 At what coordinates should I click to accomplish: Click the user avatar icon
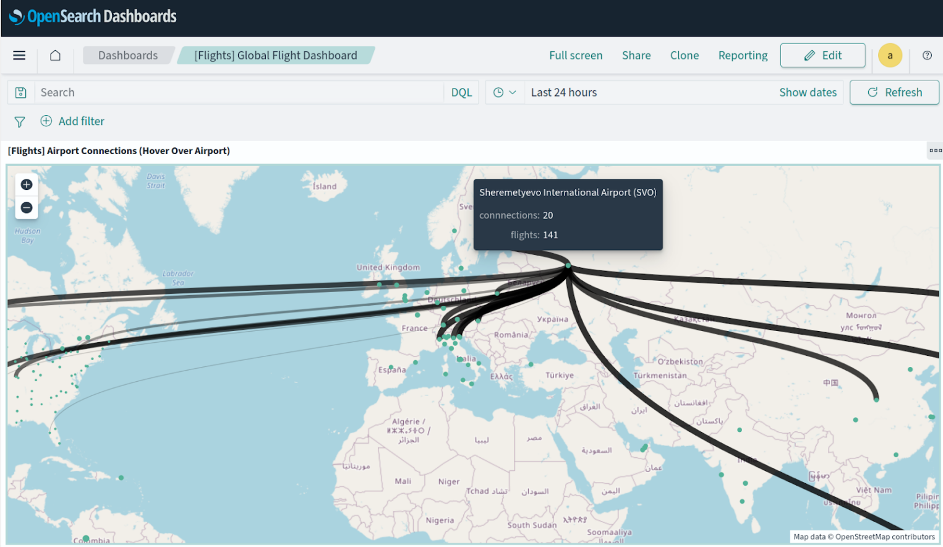click(890, 55)
